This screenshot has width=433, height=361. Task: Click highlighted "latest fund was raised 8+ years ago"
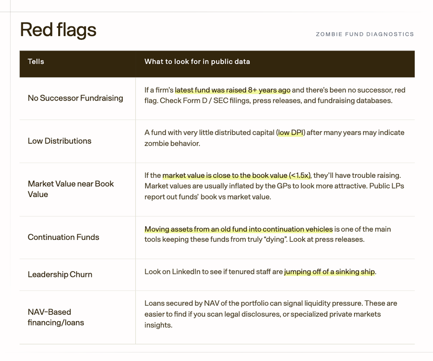[232, 90]
